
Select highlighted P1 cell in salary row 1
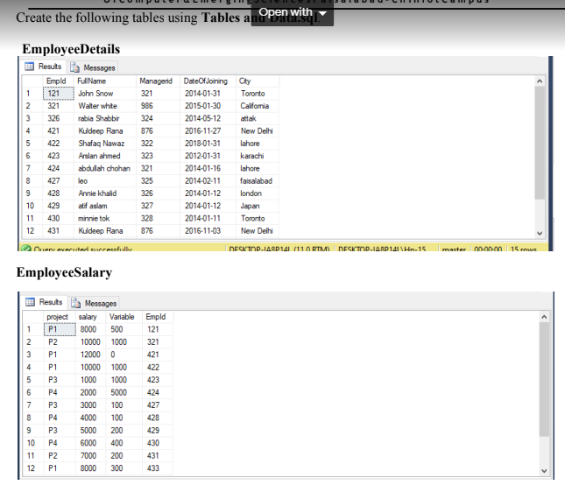(60, 329)
